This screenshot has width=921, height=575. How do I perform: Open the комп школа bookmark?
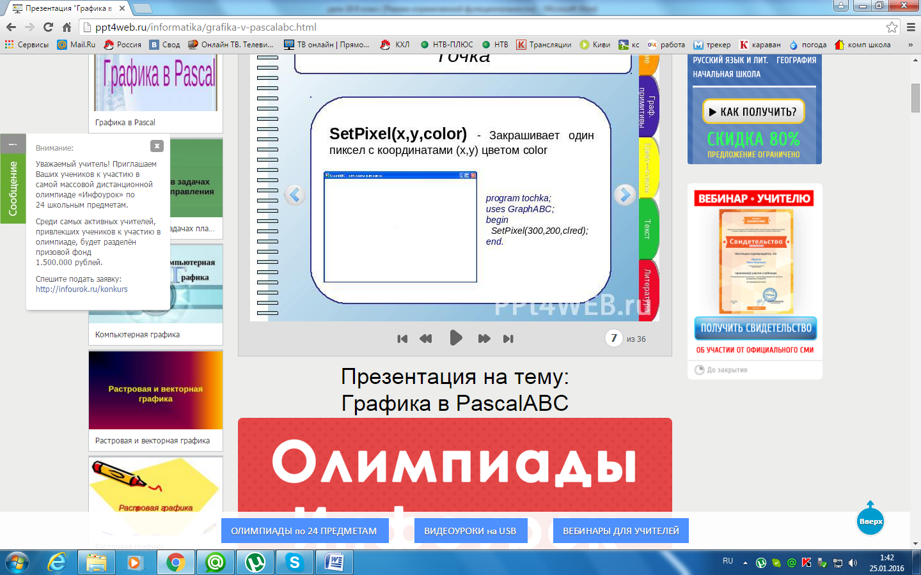click(x=862, y=45)
